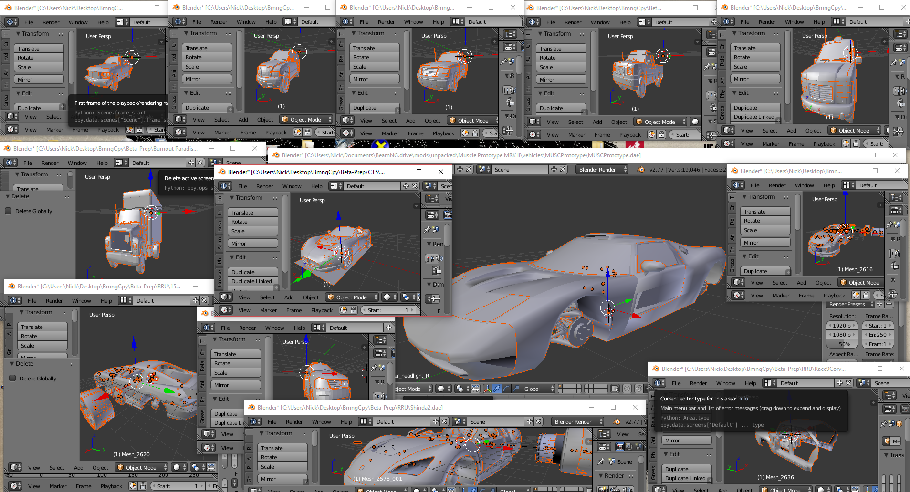Add render preset with plus beside Render Presets
The width and height of the screenshot is (910, 492).
[879, 304]
